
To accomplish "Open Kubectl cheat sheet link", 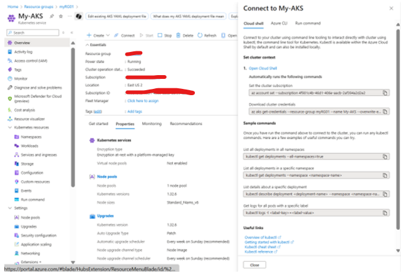I will pyautogui.click(x=263, y=247).
